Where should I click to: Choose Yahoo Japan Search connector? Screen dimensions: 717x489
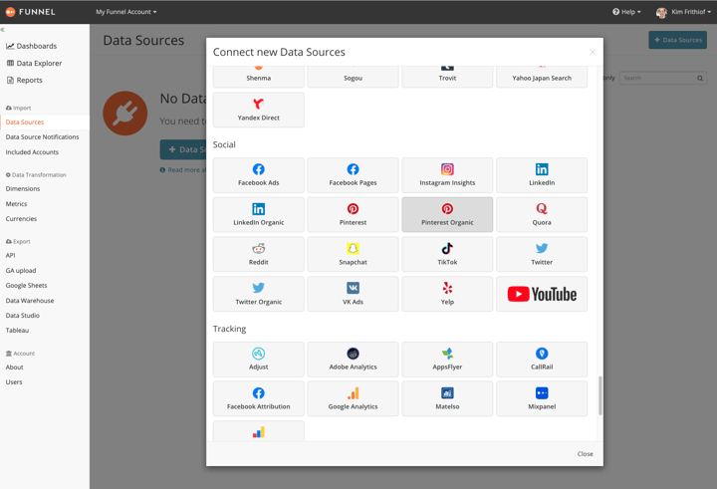[542, 77]
